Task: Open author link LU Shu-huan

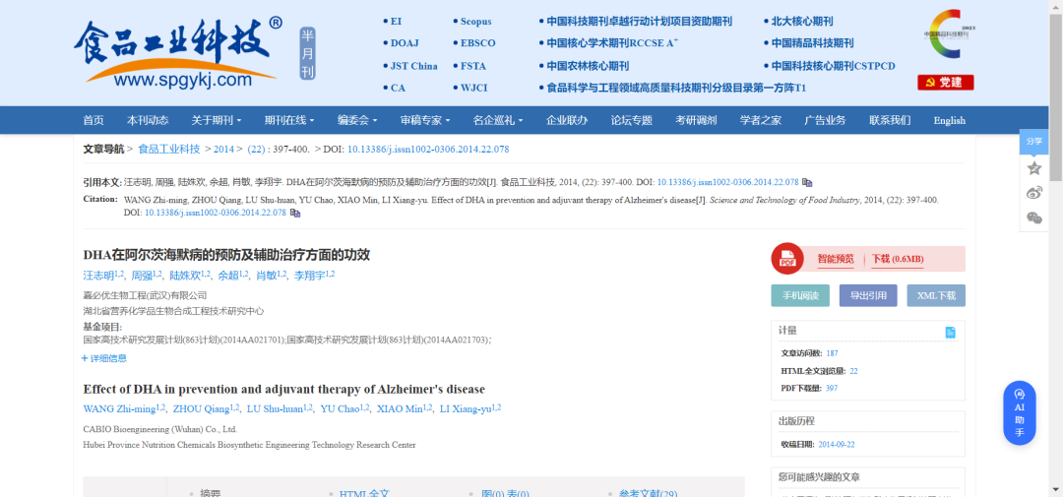Action: click(x=275, y=408)
